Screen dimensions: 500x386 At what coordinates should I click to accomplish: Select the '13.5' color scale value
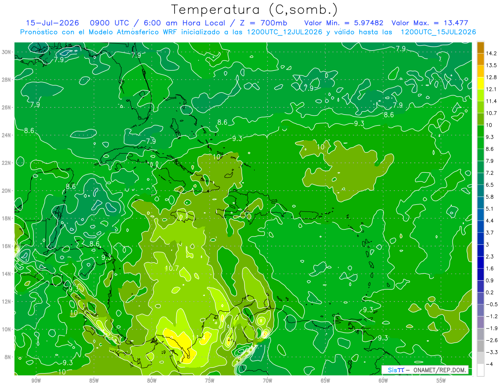[x=492, y=65]
